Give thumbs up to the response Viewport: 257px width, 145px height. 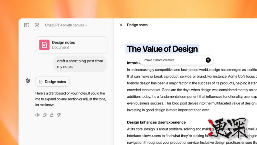tap(52, 115)
